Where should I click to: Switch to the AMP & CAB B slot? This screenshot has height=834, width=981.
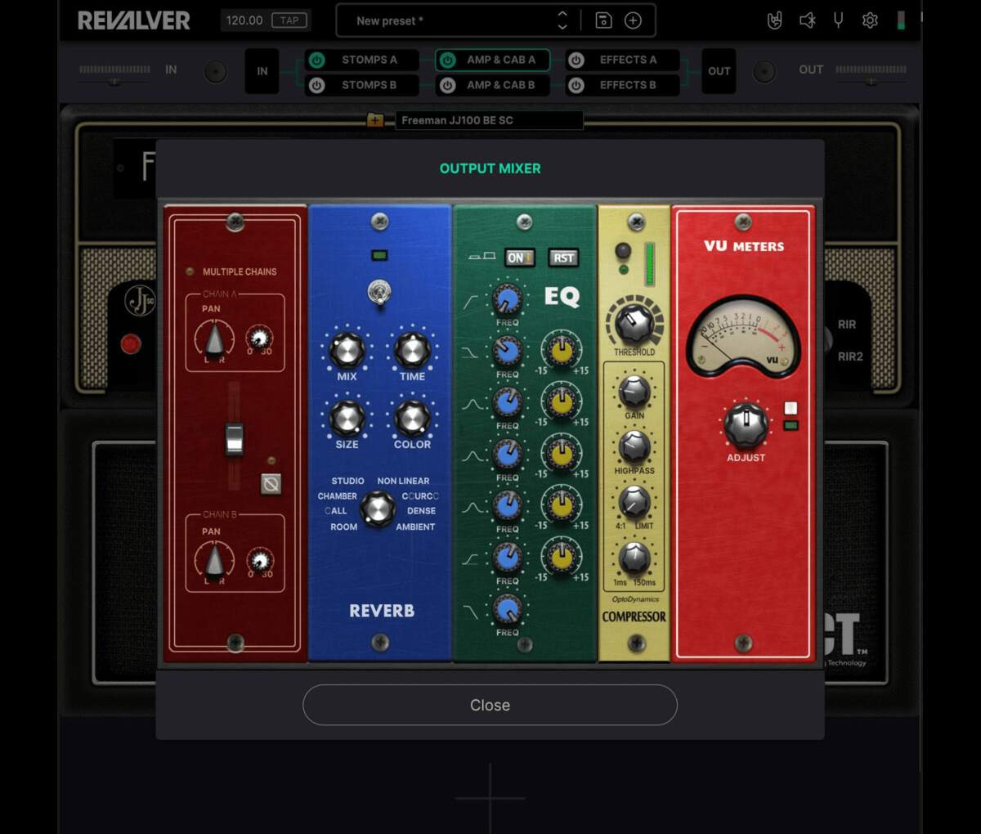502,84
